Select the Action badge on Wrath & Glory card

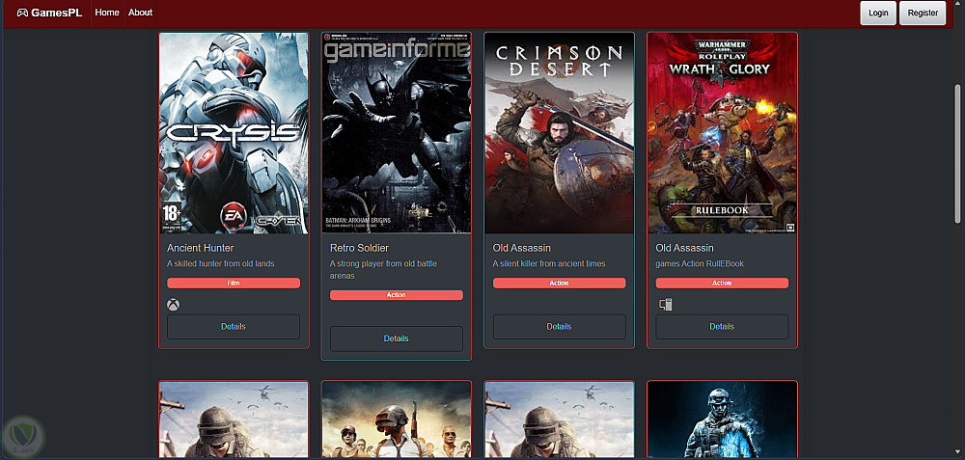click(x=722, y=283)
